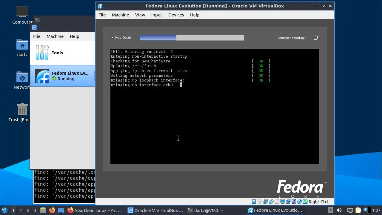The width and height of the screenshot is (382, 215).
Task: Open File menu in VirtualBox Manager window
Action: [x=37, y=36]
